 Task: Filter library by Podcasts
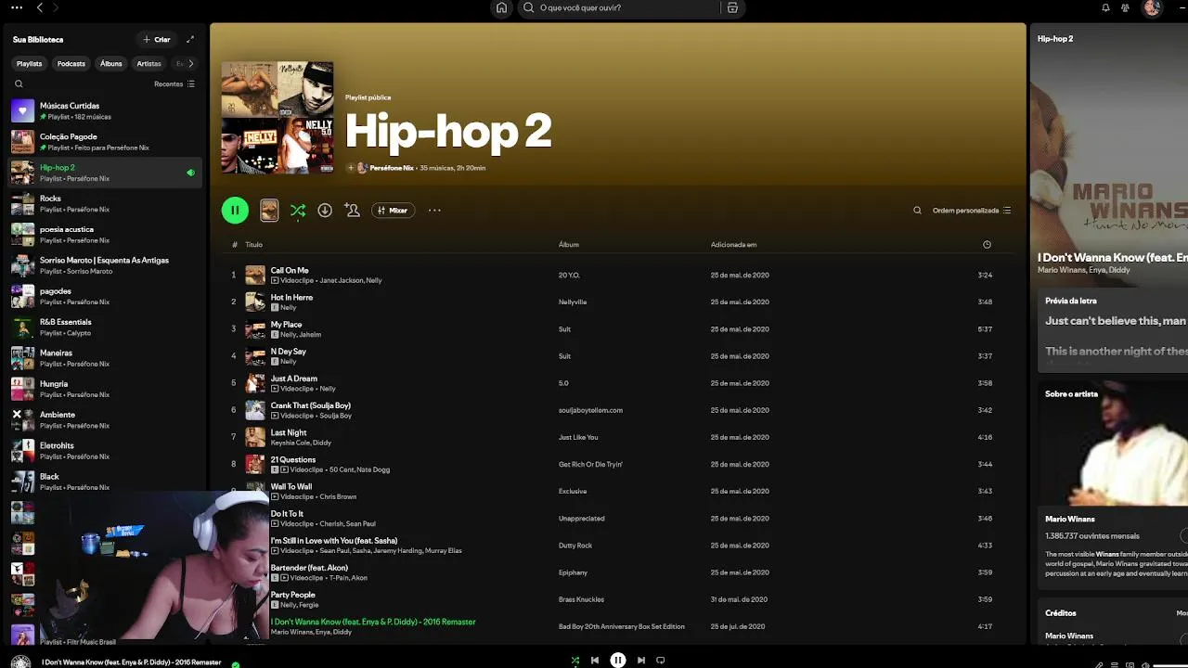(71, 64)
